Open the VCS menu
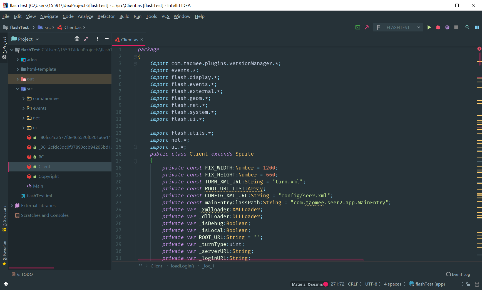The height and width of the screenshot is (290, 482). pos(165,16)
